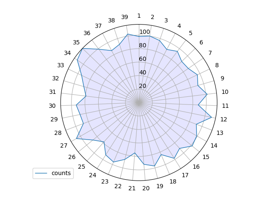Click the data vertex on spoke 21

point(135,153)
